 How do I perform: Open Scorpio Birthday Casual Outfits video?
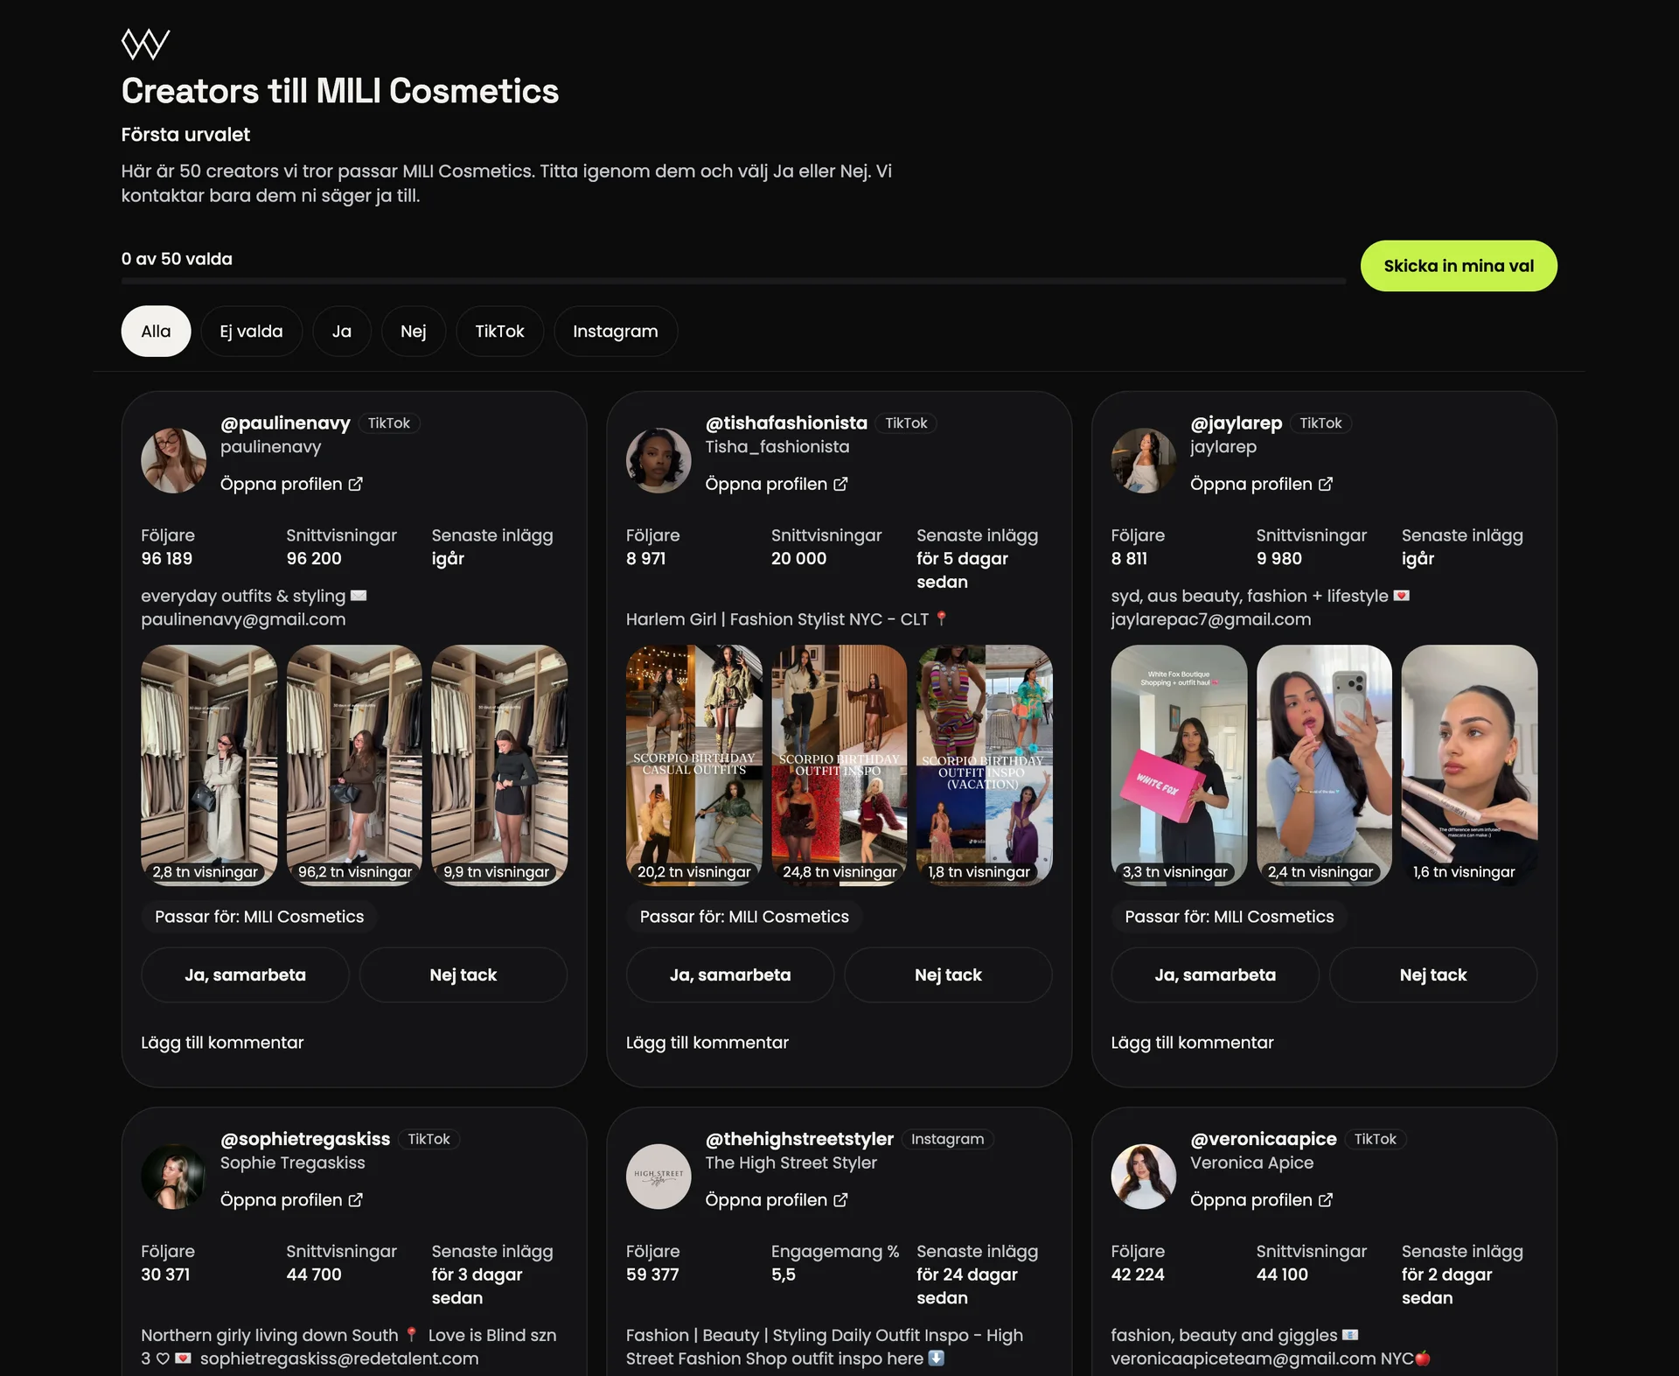[694, 765]
